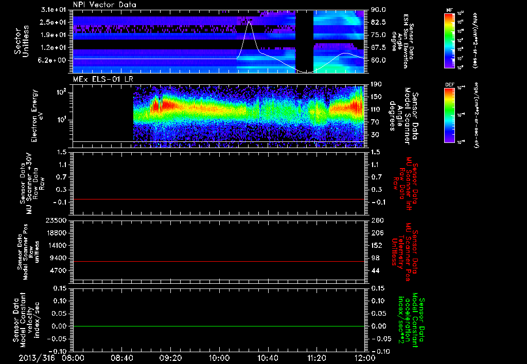Click the 1.2e+01 sector tick label
Image resolution: width=527 pixels, height=364 pixels.
click(x=54, y=48)
